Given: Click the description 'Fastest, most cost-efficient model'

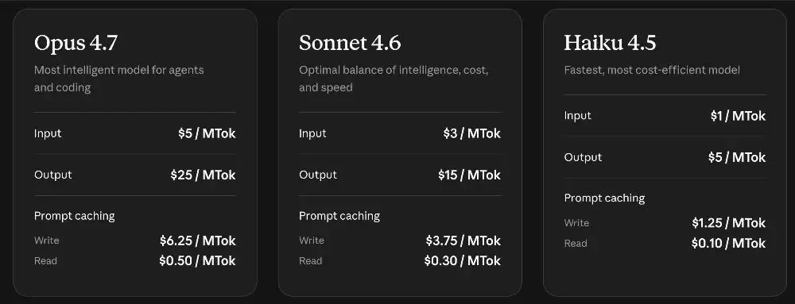Looking at the screenshot, I should [x=652, y=71].
